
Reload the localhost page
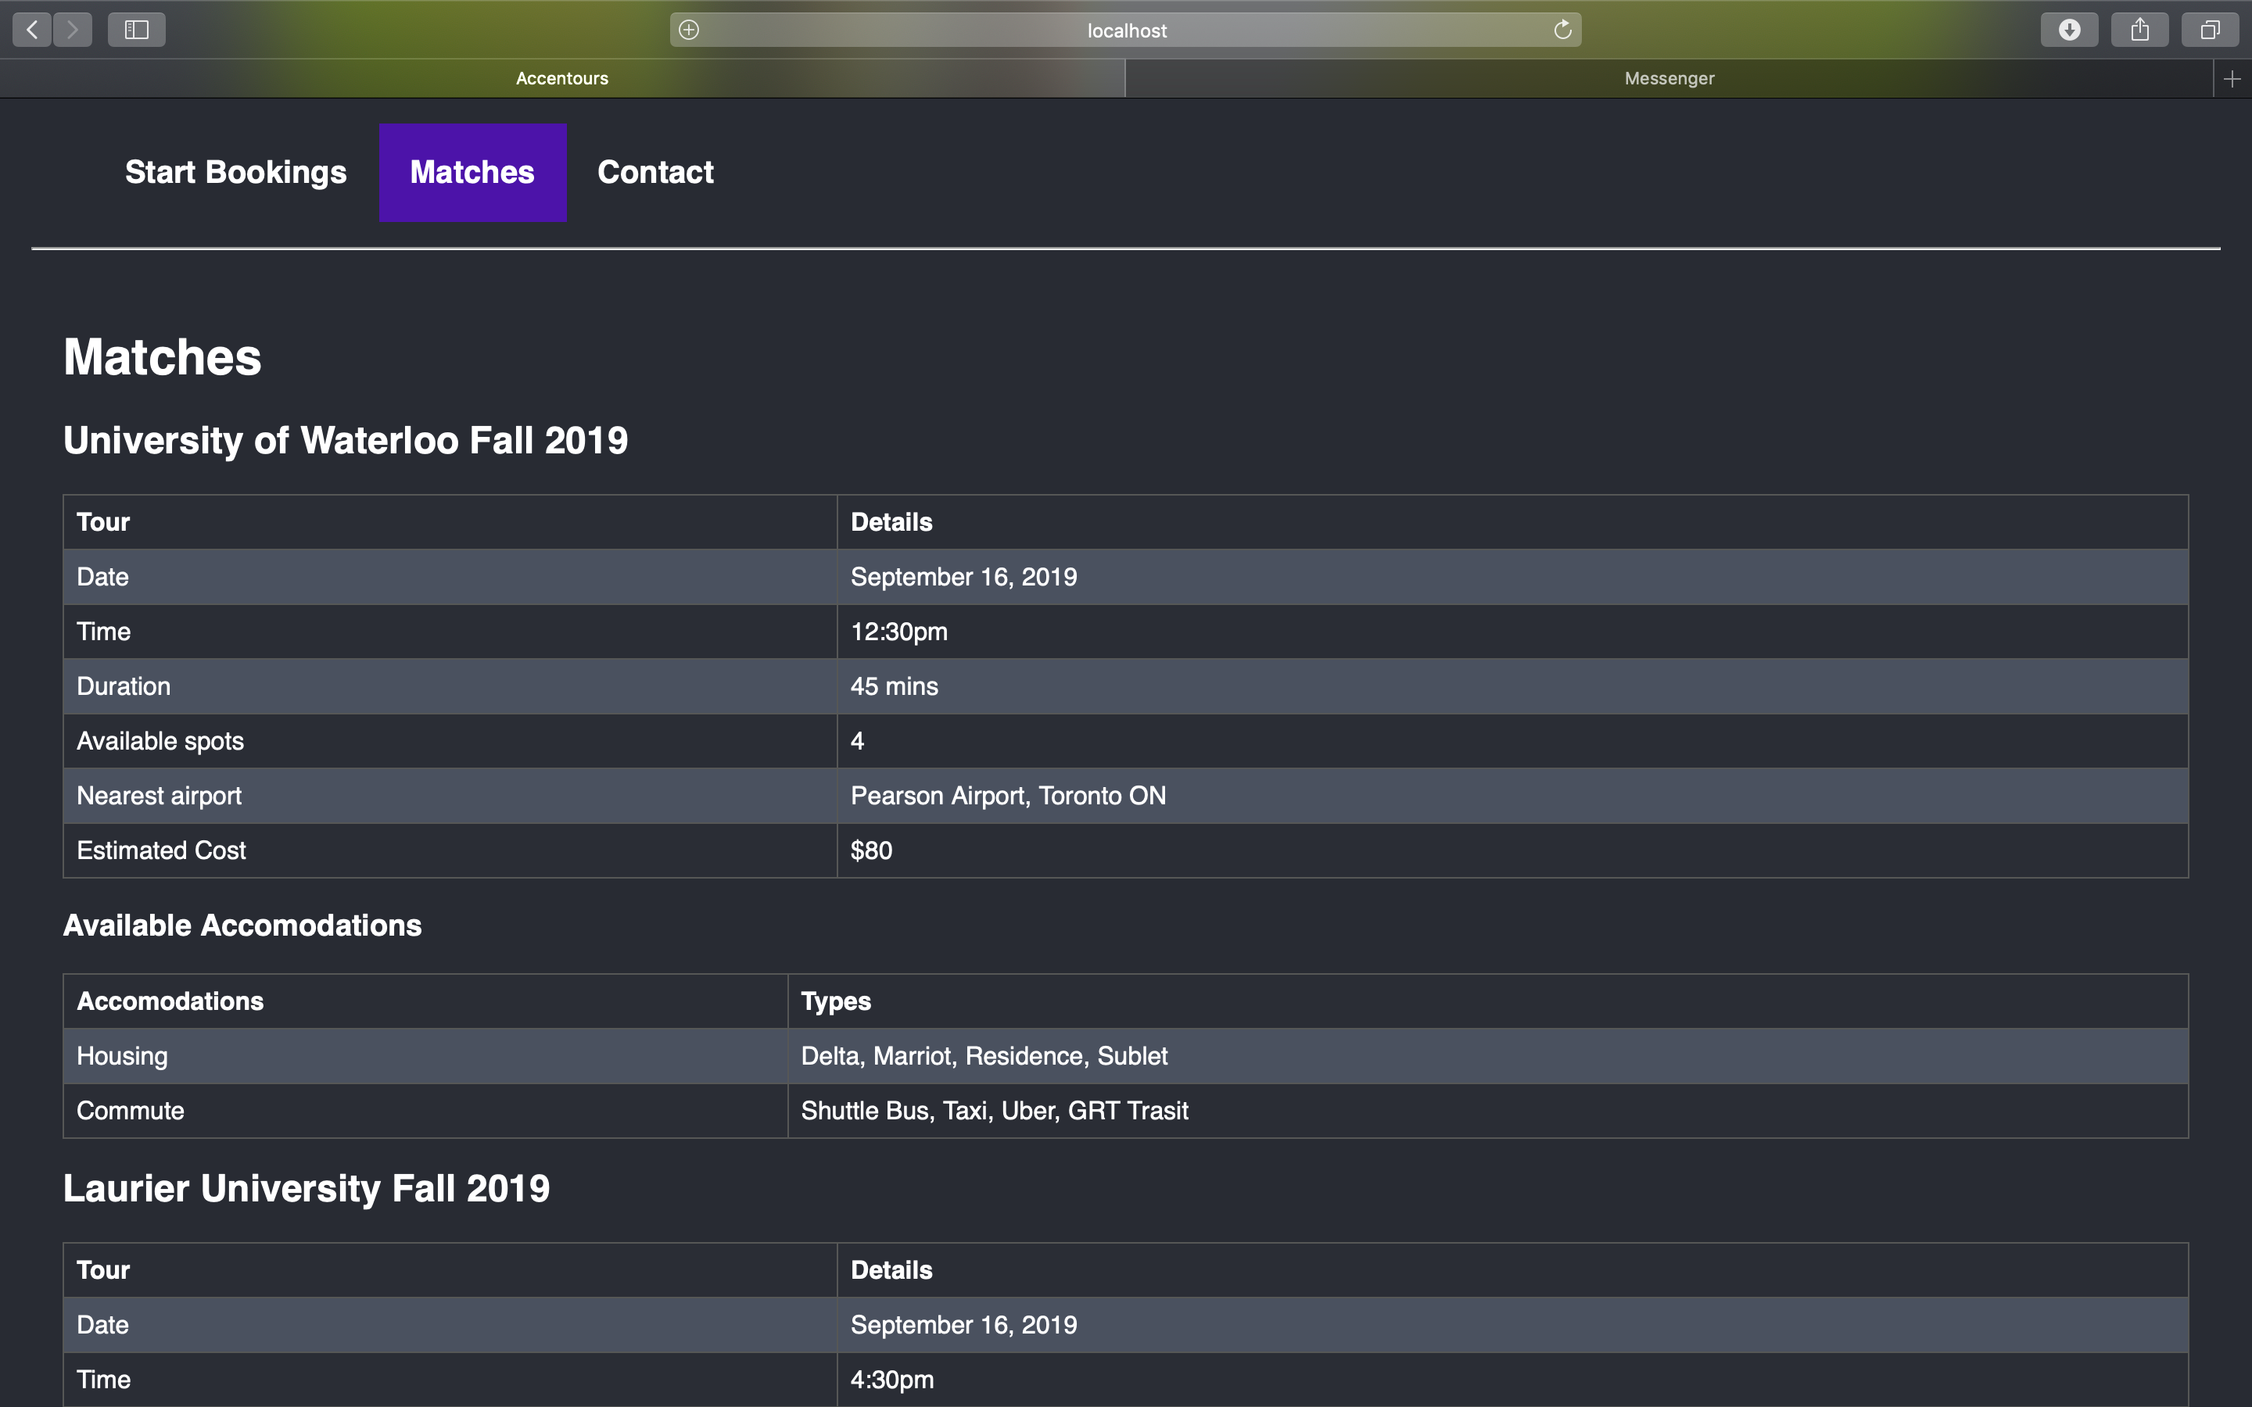coord(1562,30)
